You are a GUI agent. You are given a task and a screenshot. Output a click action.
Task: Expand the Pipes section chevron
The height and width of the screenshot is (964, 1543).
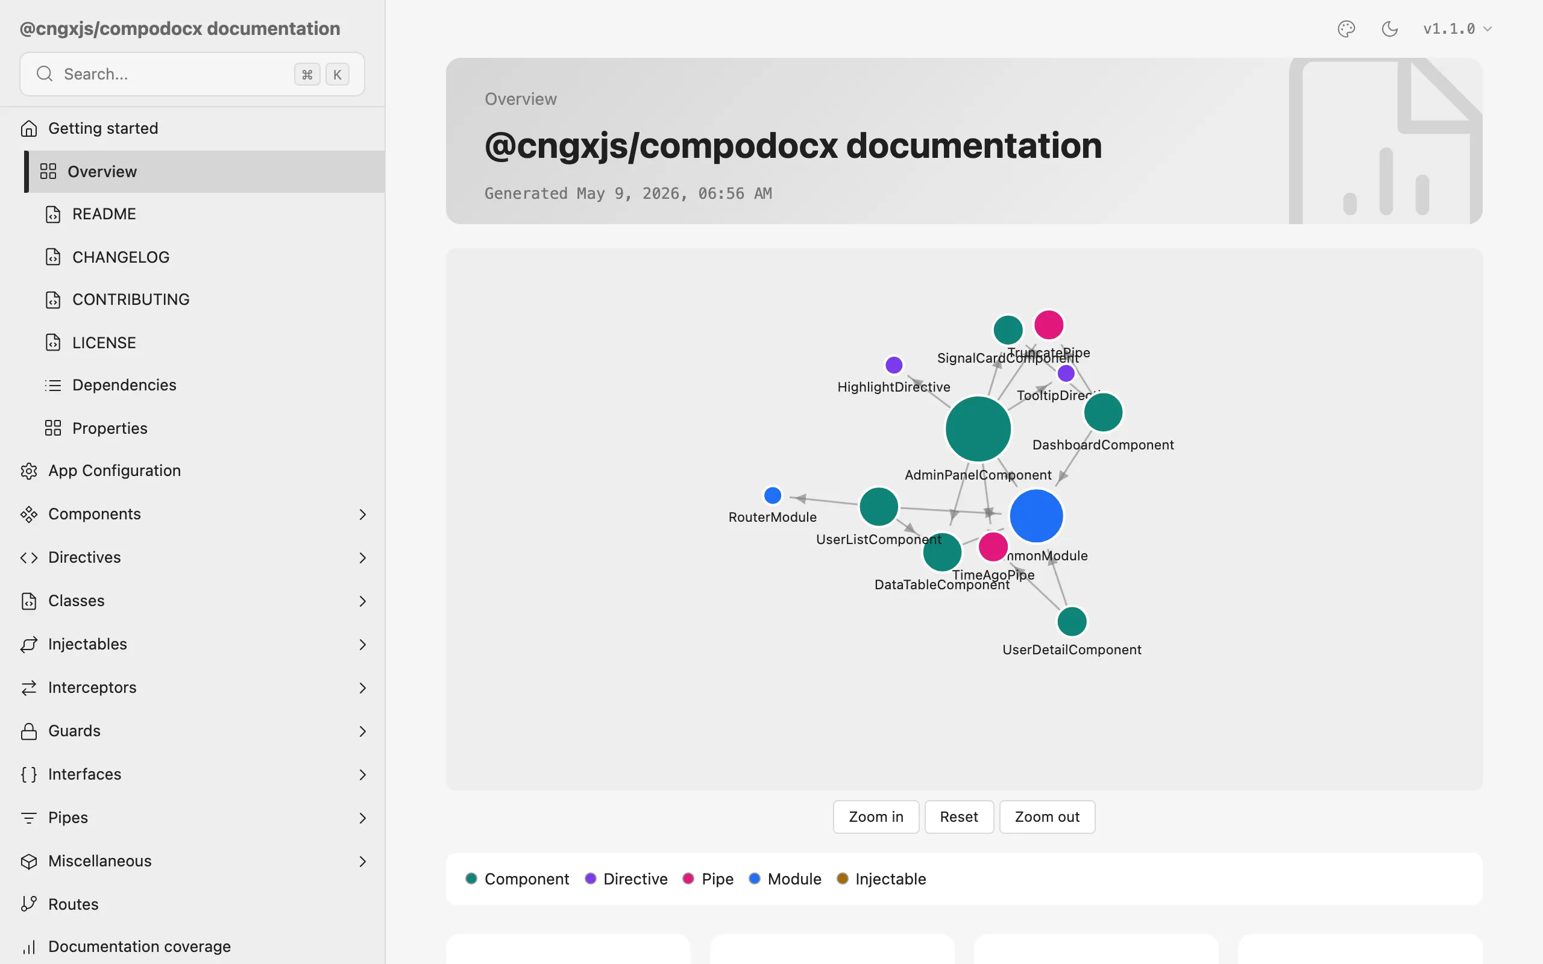(x=362, y=818)
